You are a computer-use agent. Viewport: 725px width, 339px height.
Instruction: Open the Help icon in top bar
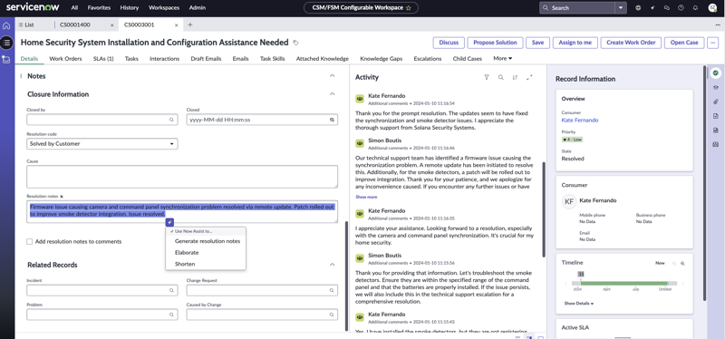coord(681,8)
